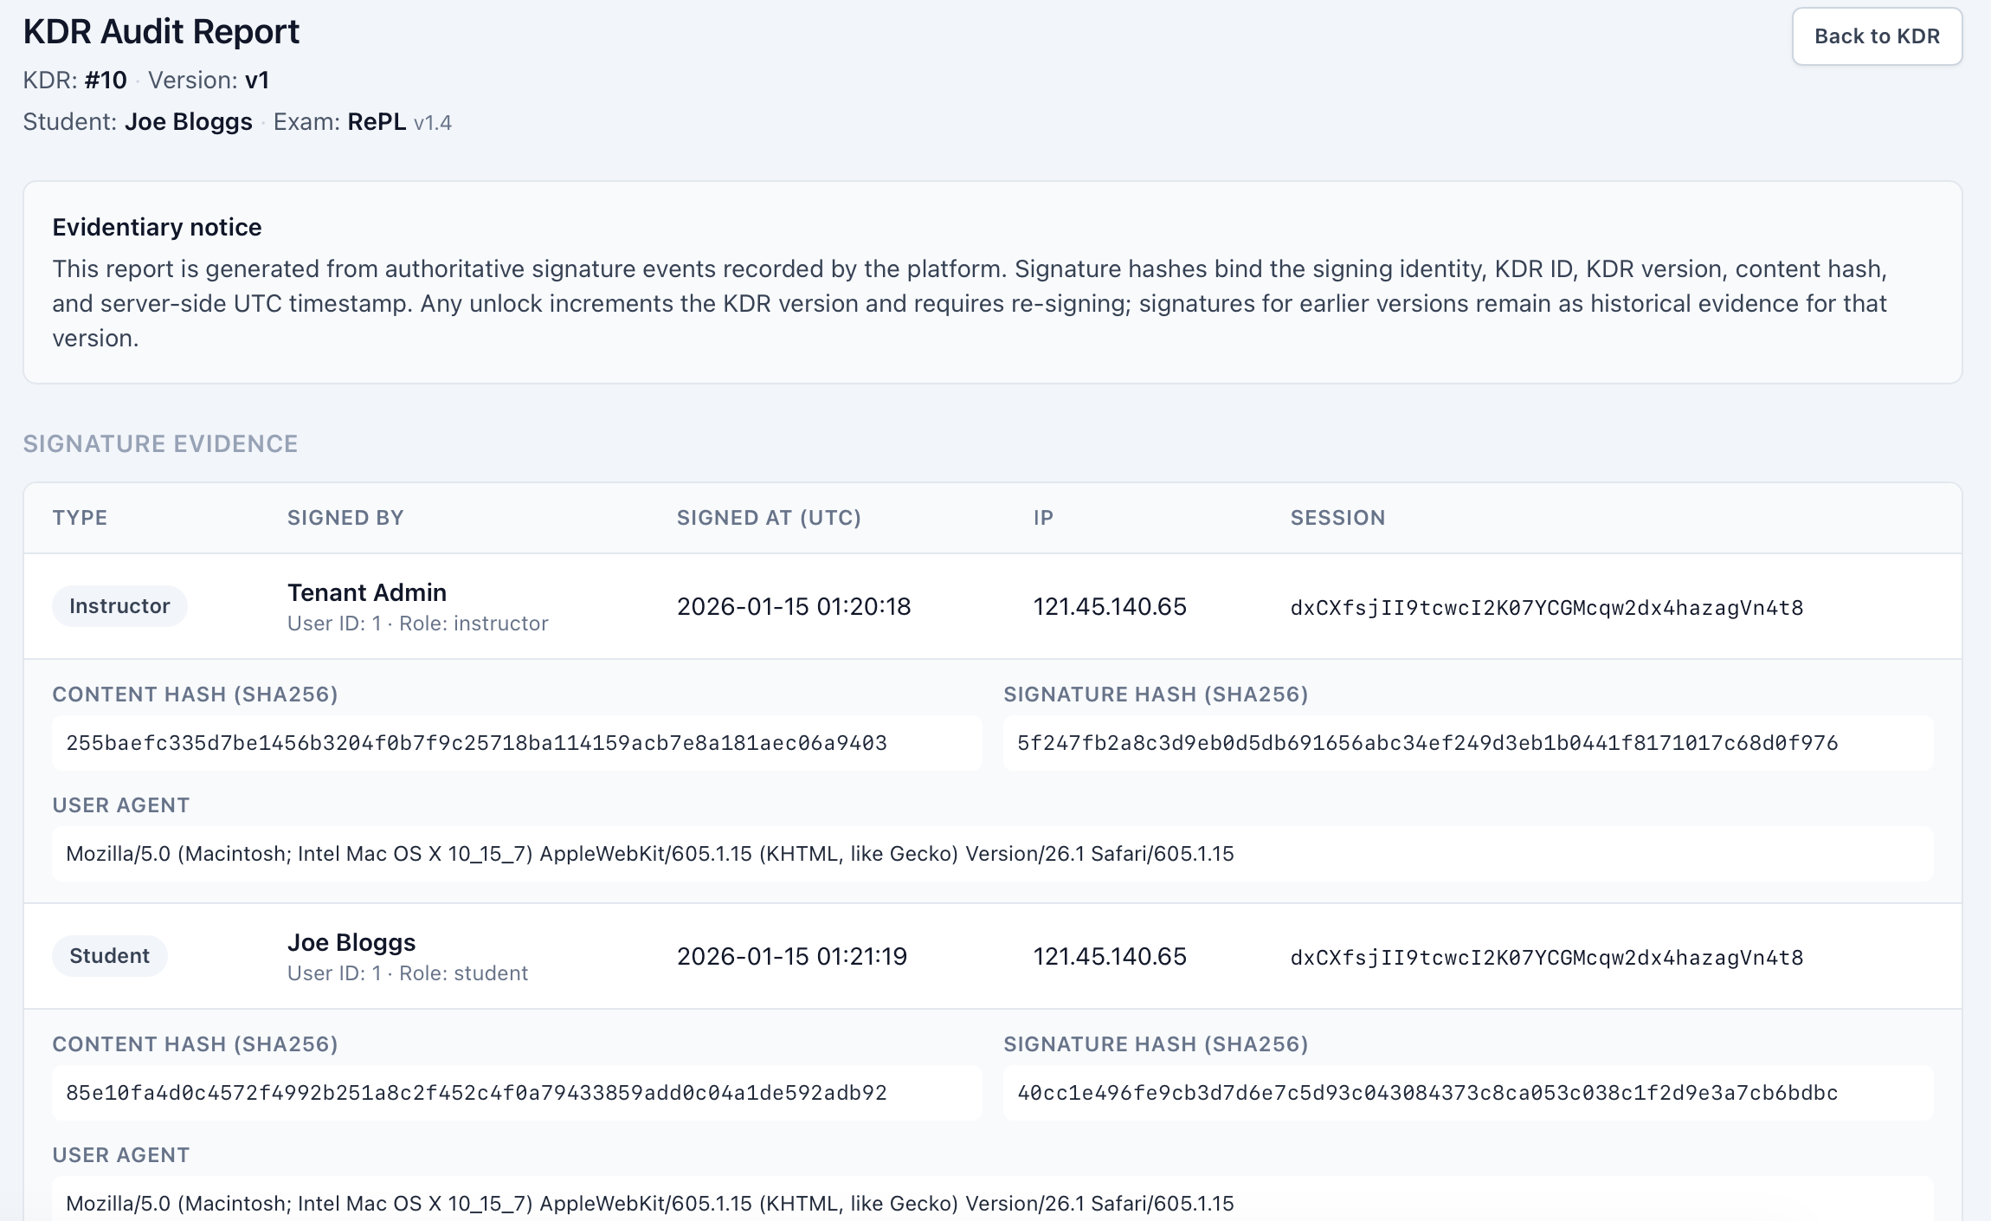Click the Instructor type badge

point(119,606)
